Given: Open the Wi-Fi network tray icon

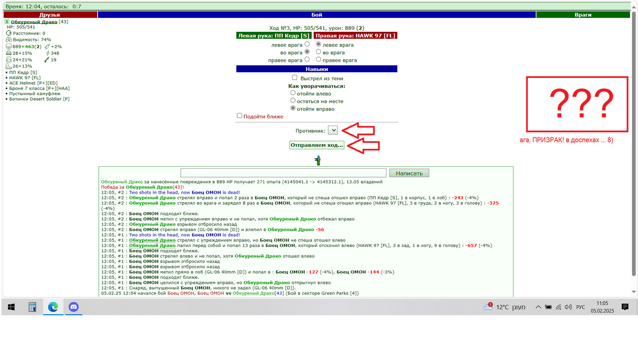Looking at the screenshot, I should [559, 307].
